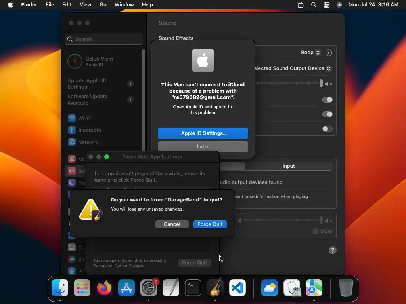Launch Visual Studio Code from Dock
This screenshot has width=406, height=304.
237,288
